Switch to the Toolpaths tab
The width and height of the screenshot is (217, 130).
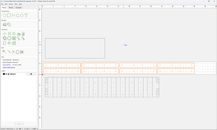pyautogui.click(x=19, y=8)
